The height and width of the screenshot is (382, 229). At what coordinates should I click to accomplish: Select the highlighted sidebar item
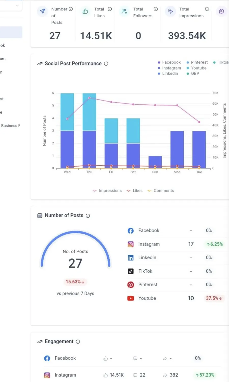click(11, 32)
